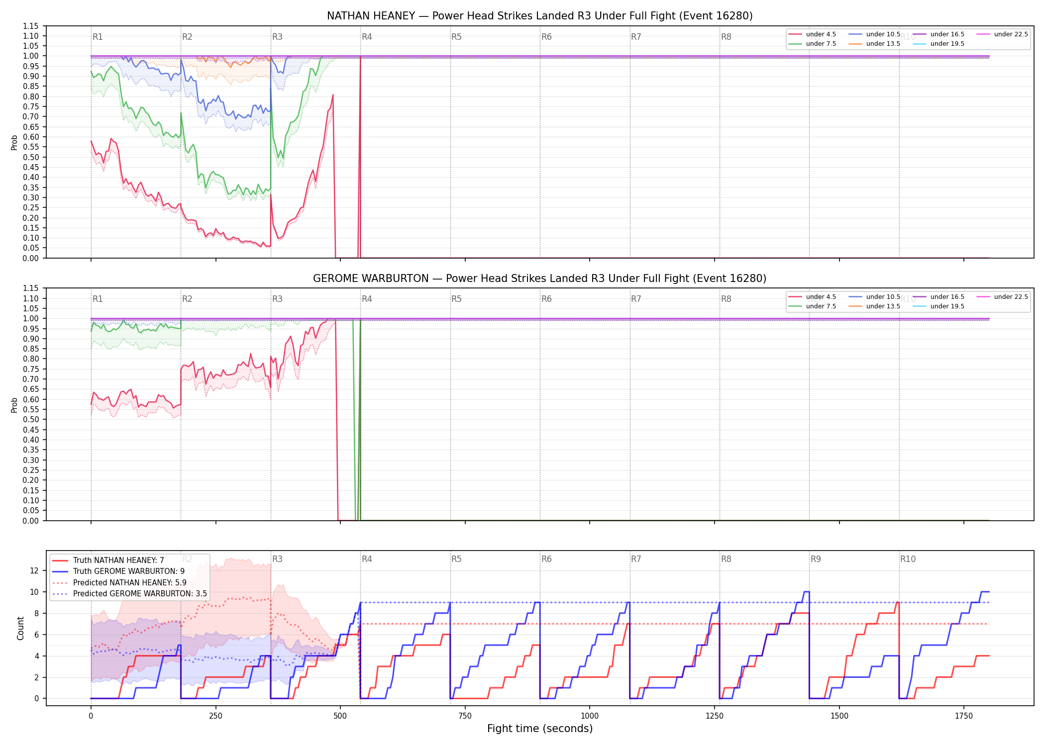Click 'under 10.5' legend entry in top chart
The image size is (1045, 746).
point(875,34)
